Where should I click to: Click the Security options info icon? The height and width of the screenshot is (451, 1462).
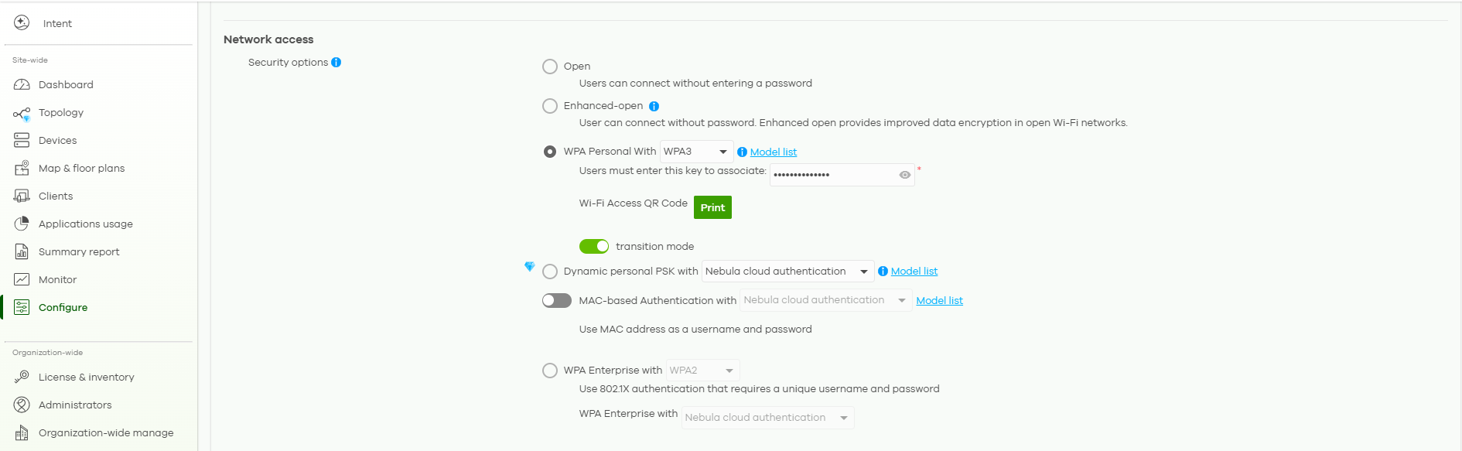pyautogui.click(x=336, y=63)
